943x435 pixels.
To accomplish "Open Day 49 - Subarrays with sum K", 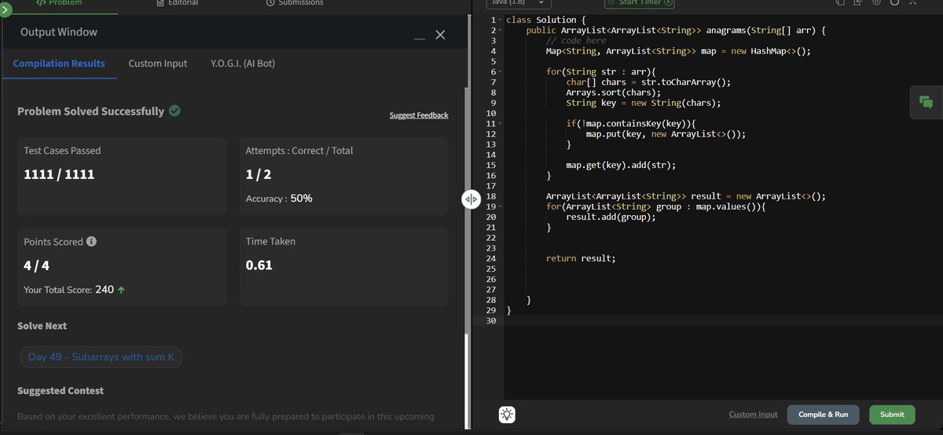I will (x=101, y=356).
